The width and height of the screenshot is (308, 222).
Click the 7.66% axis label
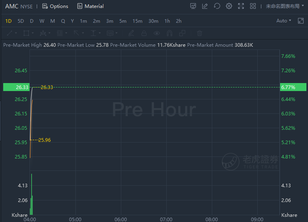point(288,56)
